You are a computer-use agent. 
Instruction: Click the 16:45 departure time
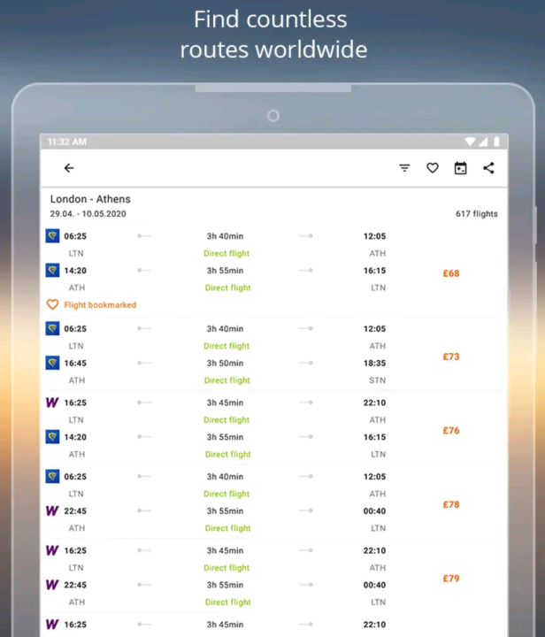75,364
